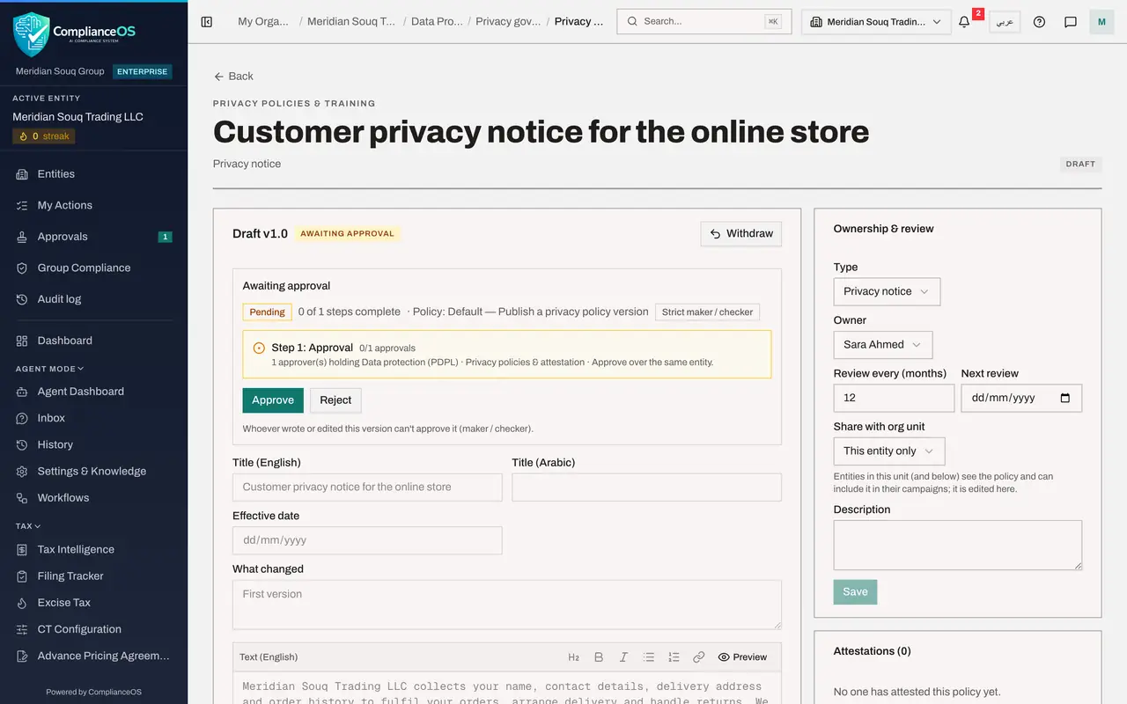Click Strict maker / checker tag
This screenshot has height=704, width=1127.
click(707, 312)
